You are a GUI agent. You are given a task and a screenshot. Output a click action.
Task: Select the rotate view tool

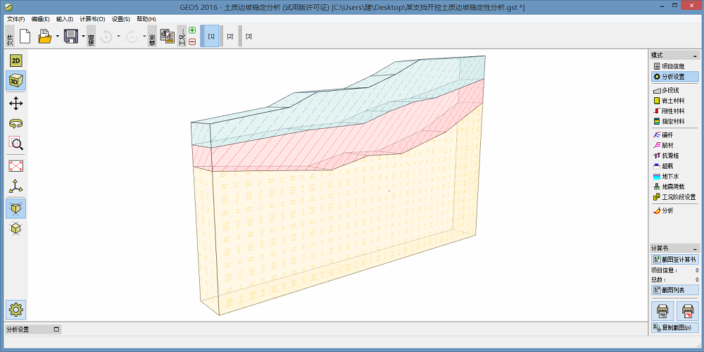click(15, 123)
